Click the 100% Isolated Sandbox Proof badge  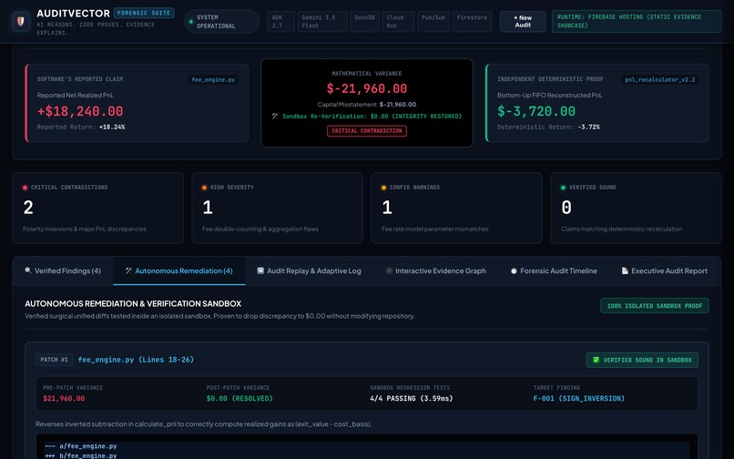click(655, 305)
